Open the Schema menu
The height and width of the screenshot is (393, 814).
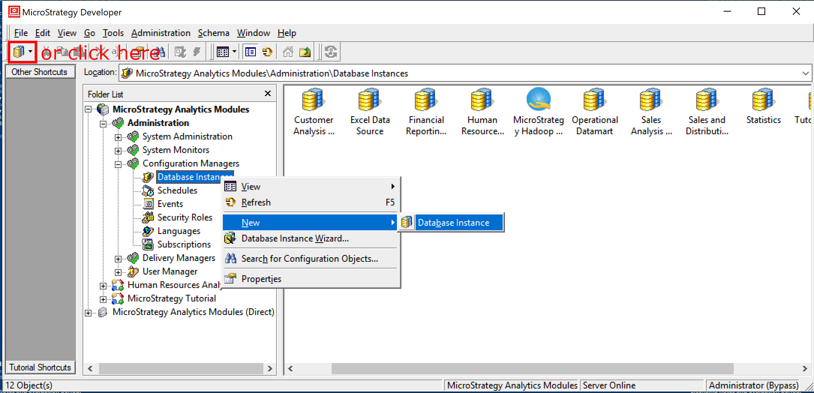pyautogui.click(x=213, y=33)
